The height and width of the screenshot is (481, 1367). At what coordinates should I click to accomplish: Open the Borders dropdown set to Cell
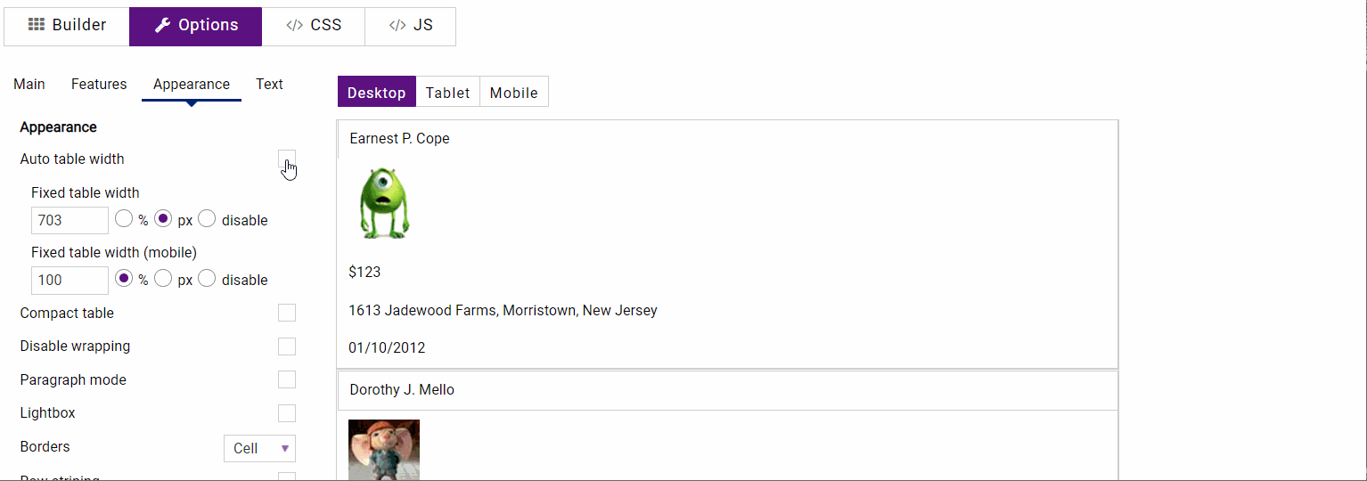coord(259,448)
